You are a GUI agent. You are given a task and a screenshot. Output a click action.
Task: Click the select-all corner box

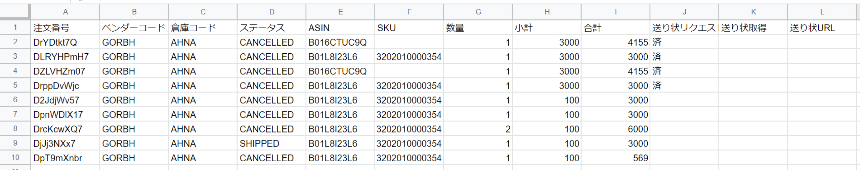pos(15,11)
